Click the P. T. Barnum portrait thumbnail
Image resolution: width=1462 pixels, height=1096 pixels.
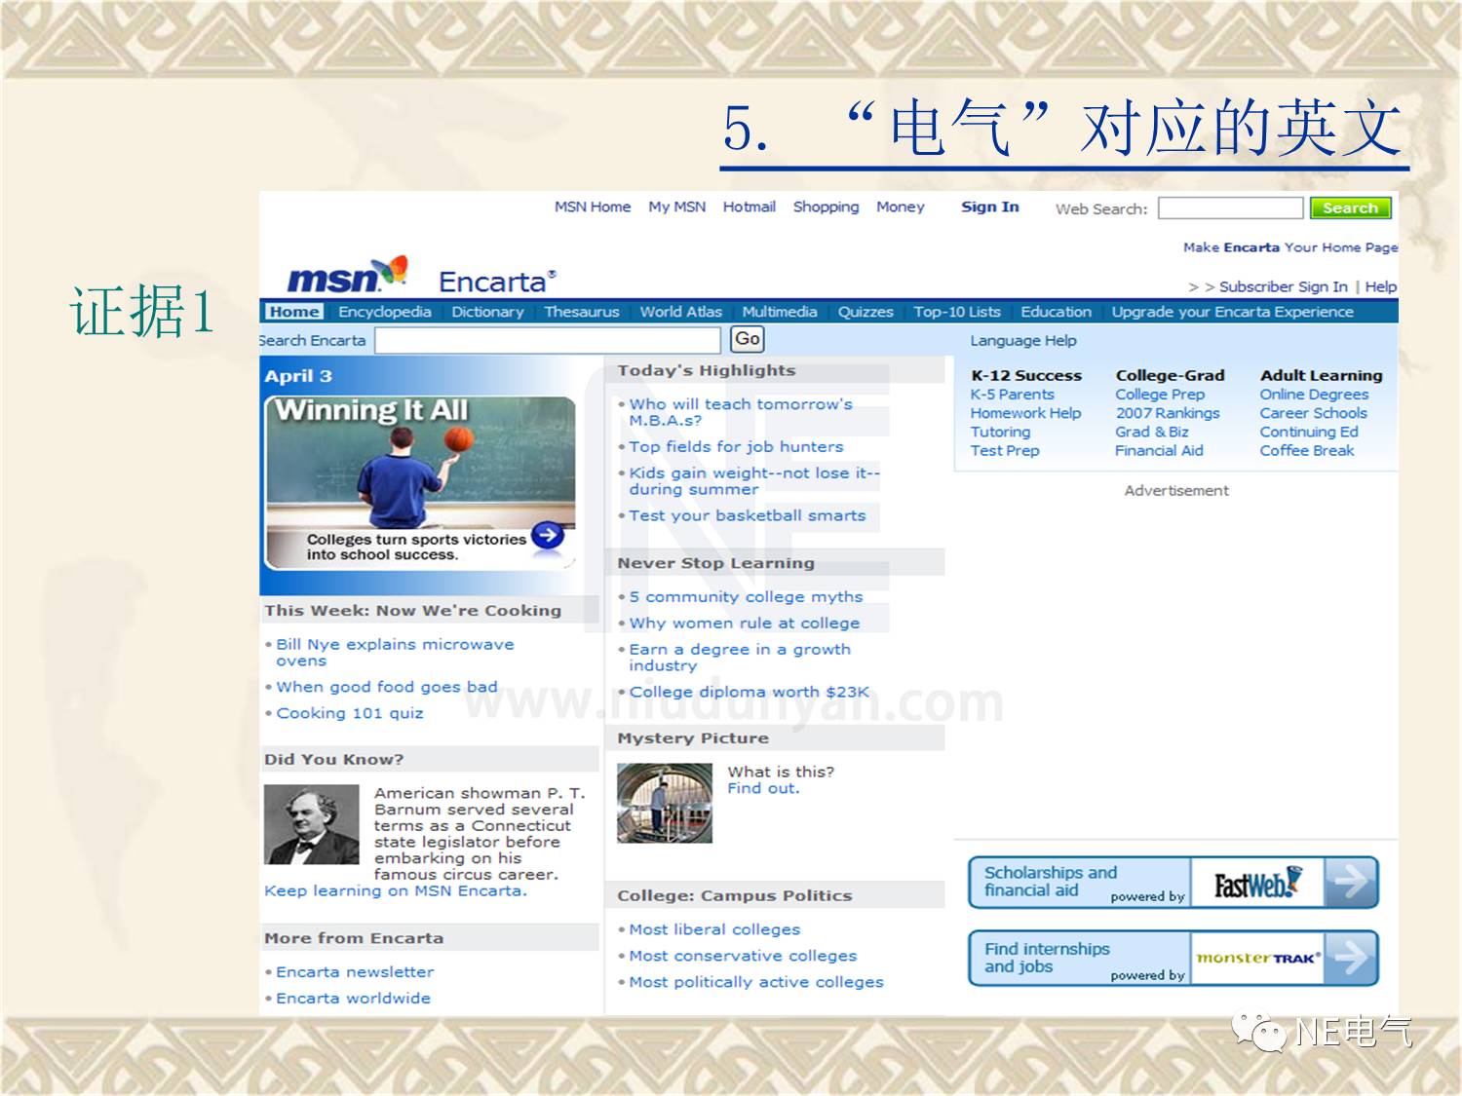(312, 824)
